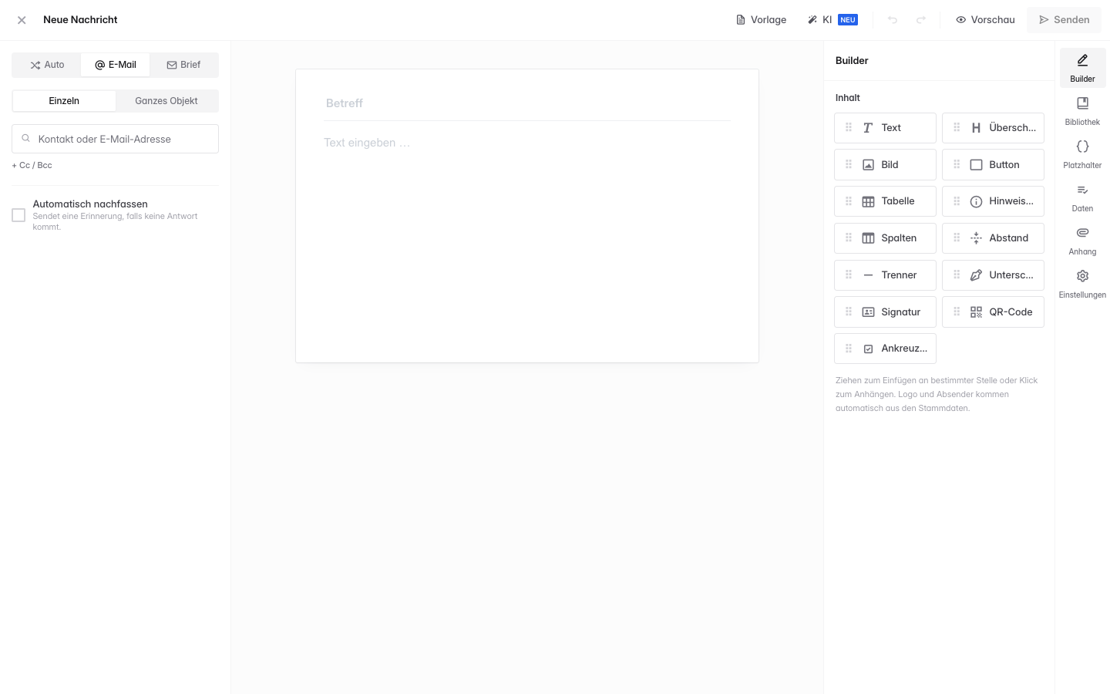1110x694 pixels.
Task: Add a Hinweis notice block
Action: (x=993, y=201)
